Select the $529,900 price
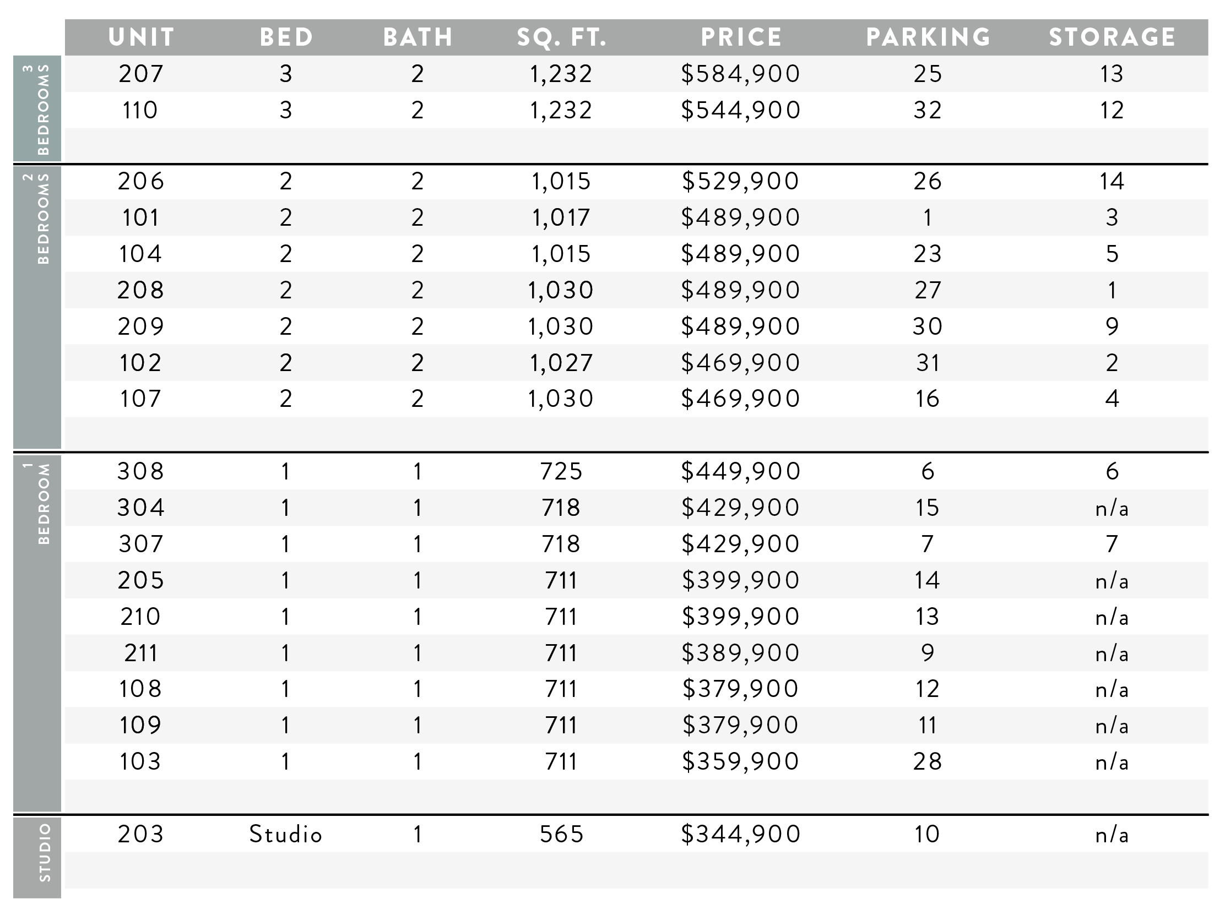The width and height of the screenshot is (1225, 915). 741,181
